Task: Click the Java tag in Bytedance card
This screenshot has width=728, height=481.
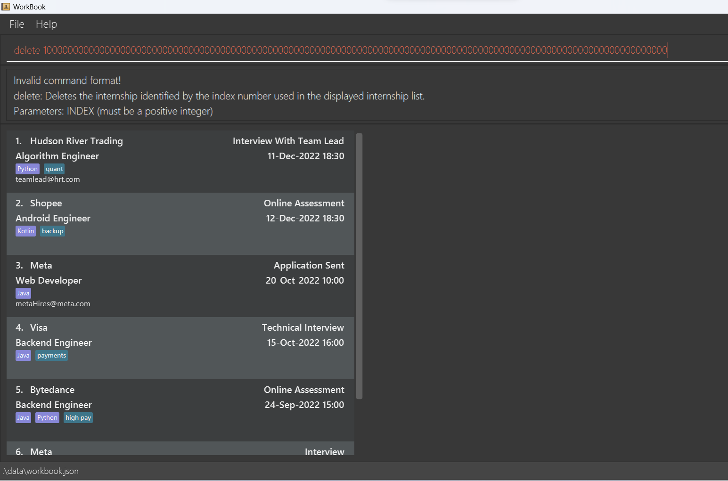Action: (x=23, y=417)
